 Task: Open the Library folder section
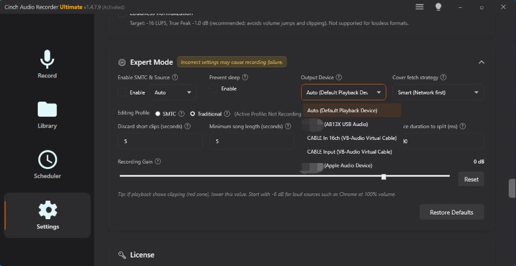(x=47, y=115)
